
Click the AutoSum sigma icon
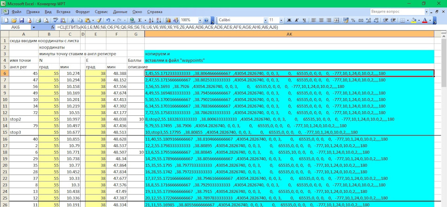(x=140, y=20)
